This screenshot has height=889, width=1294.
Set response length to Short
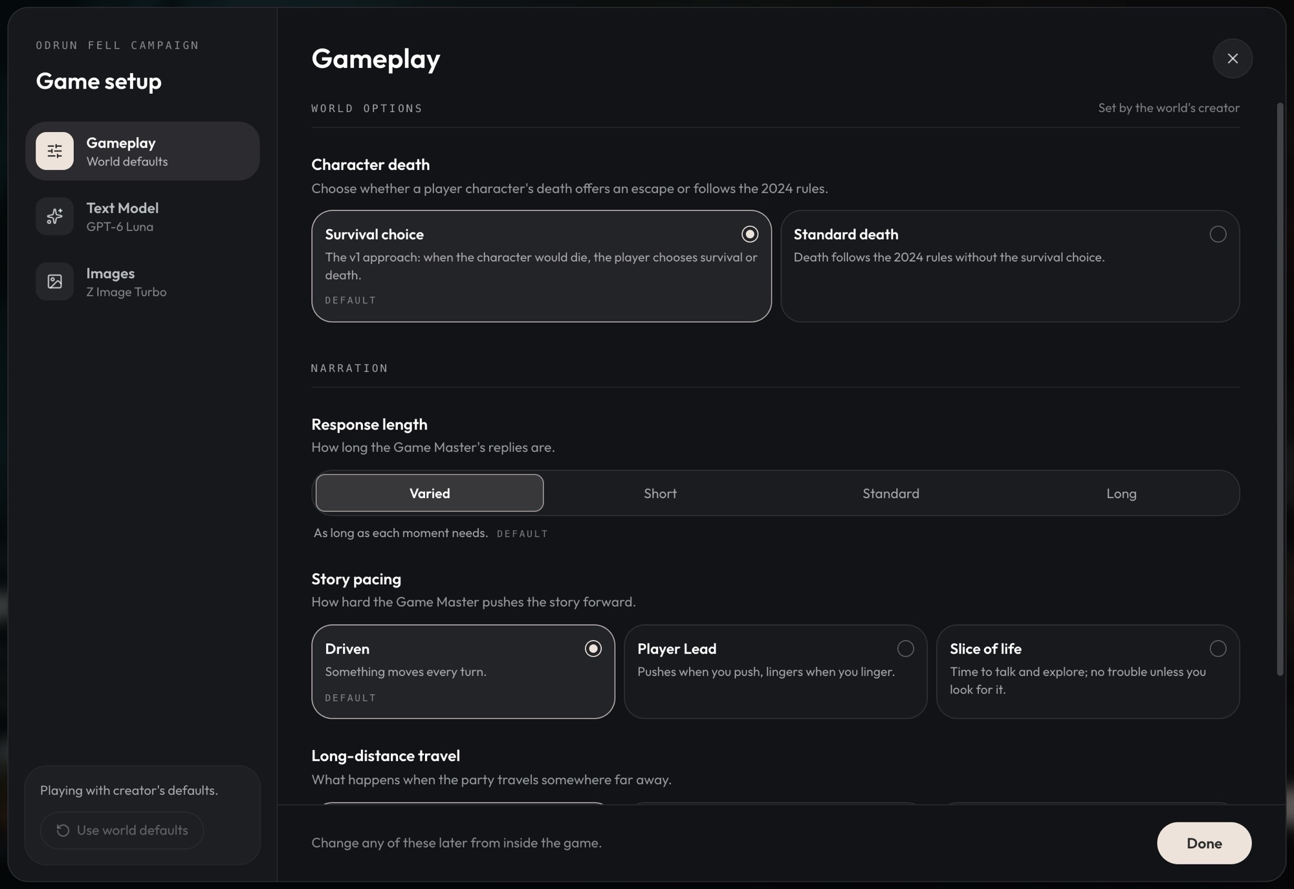[x=660, y=493]
